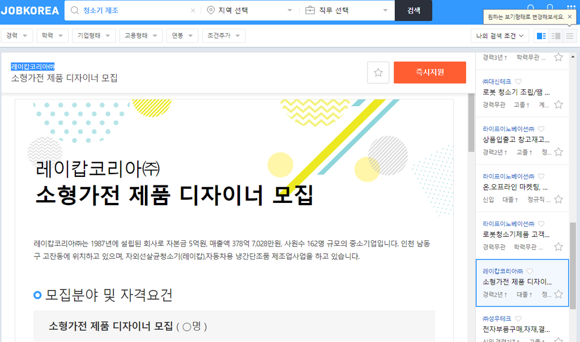
Task: Expand the 기업형태 filter
Action: point(94,36)
